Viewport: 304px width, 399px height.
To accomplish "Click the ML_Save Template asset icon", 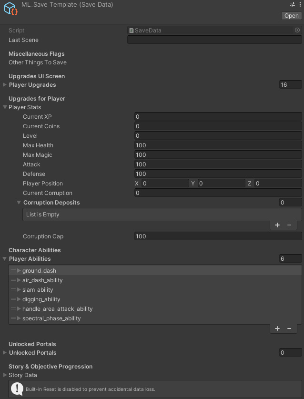I will click(10, 9).
